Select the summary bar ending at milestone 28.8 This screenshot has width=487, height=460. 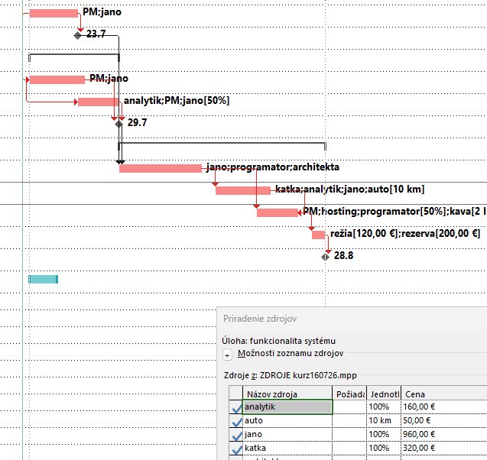click(x=222, y=144)
